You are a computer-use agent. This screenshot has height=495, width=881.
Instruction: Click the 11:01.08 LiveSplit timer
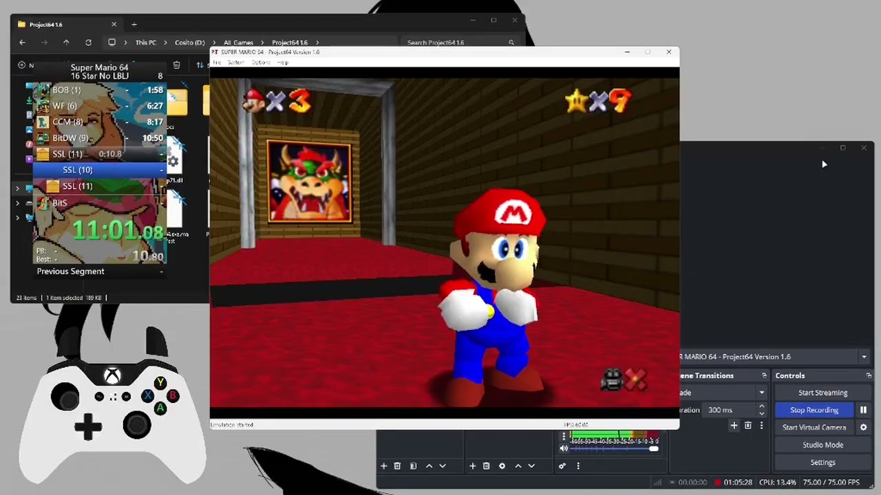[118, 230]
